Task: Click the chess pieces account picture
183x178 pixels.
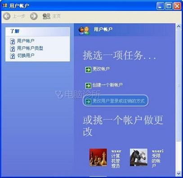Action: point(98,157)
